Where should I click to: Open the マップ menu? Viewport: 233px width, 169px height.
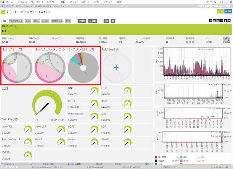73,2
